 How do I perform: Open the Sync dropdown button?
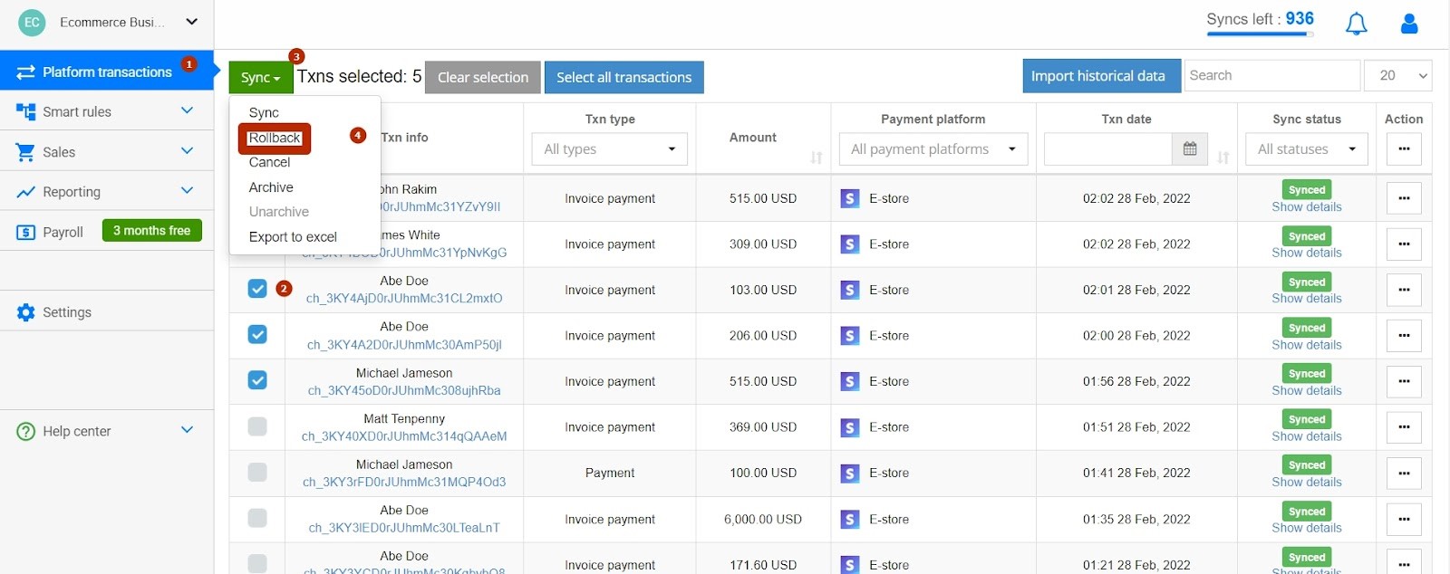(260, 78)
